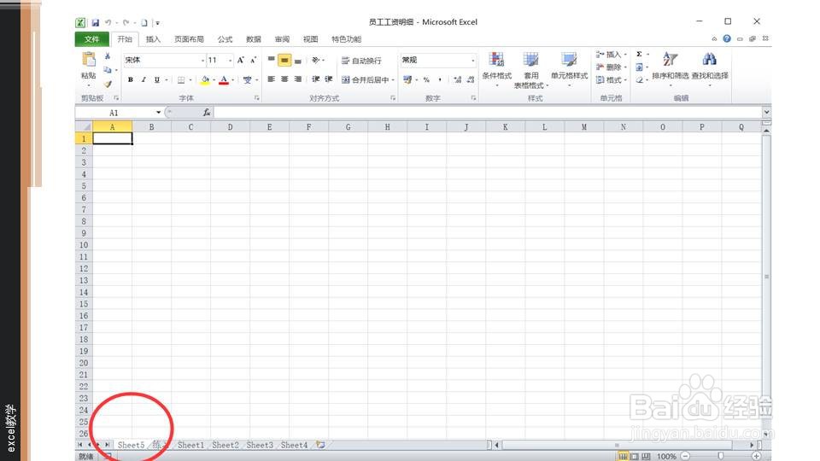This screenshot has height=461, width=820.
Task: Expand the formula bar
Action: (x=766, y=112)
